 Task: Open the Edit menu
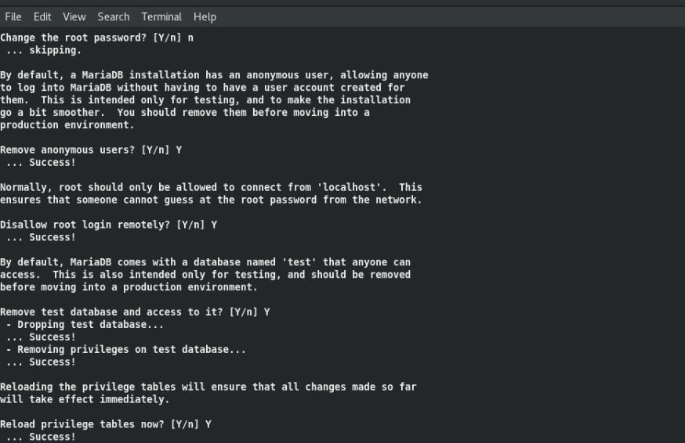pyautogui.click(x=42, y=16)
